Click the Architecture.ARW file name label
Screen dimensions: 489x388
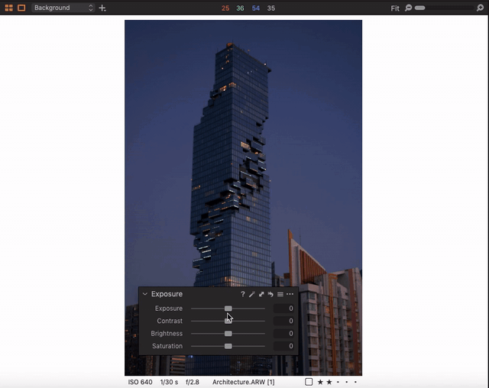[239, 382]
